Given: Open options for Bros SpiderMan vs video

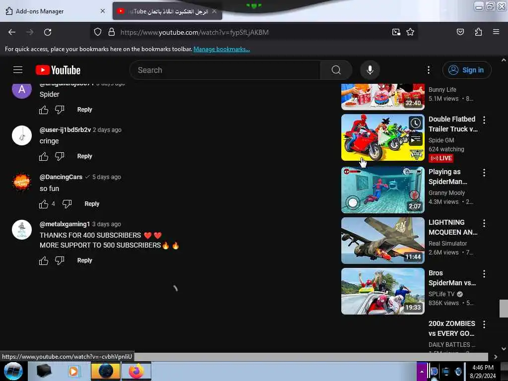Looking at the screenshot, I should click(x=484, y=274).
